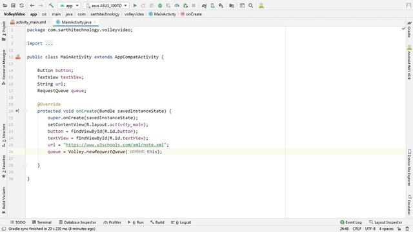Viewport: 413px width, 232px height.
Task: Open the SDK Manager icon
Action: [x=221, y=6]
